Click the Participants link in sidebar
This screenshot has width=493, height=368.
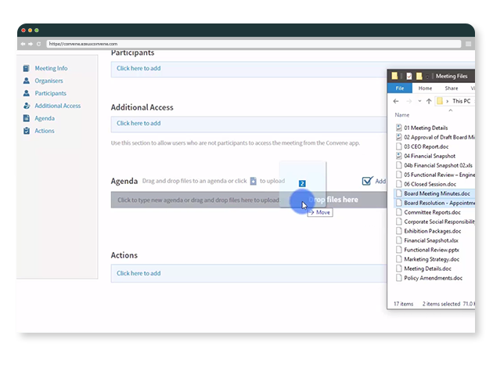pyautogui.click(x=50, y=93)
